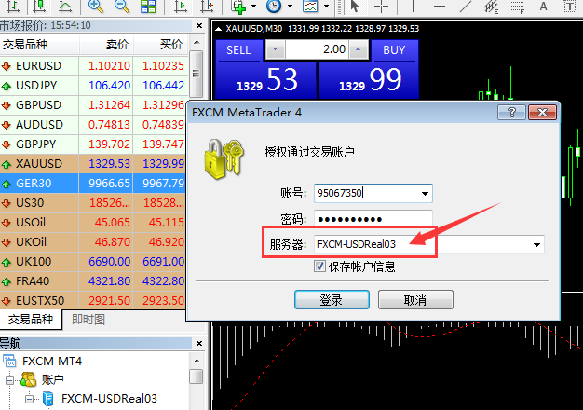Select the EUSTX50 row in market watch
The width and height of the screenshot is (583, 410).
click(x=93, y=301)
